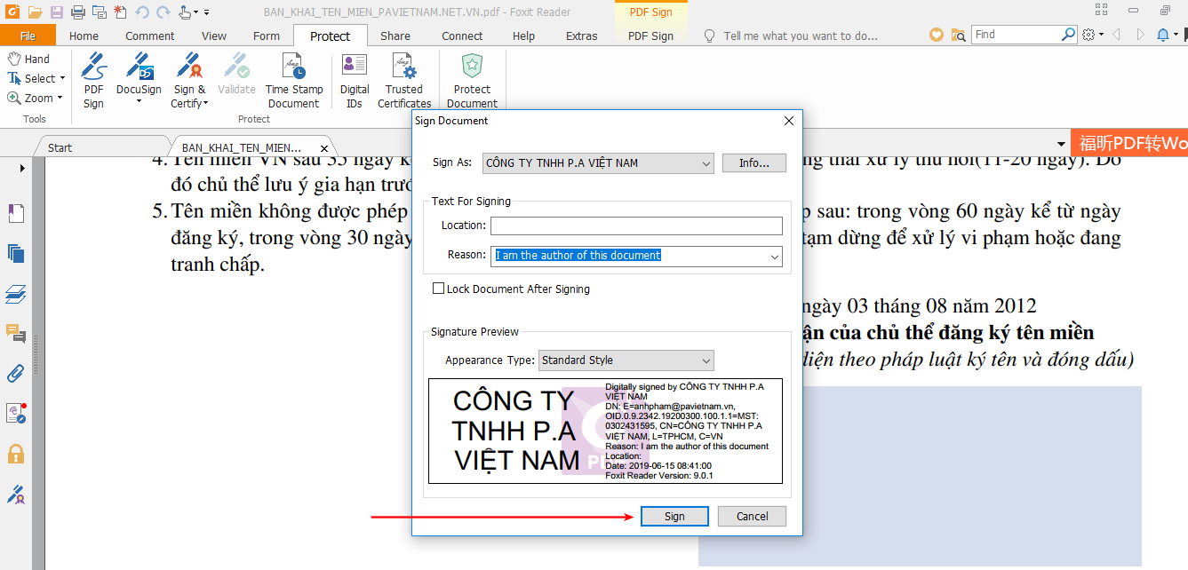
Task: Open the Bookmarks panel in the sidebar
Action: tap(16, 213)
